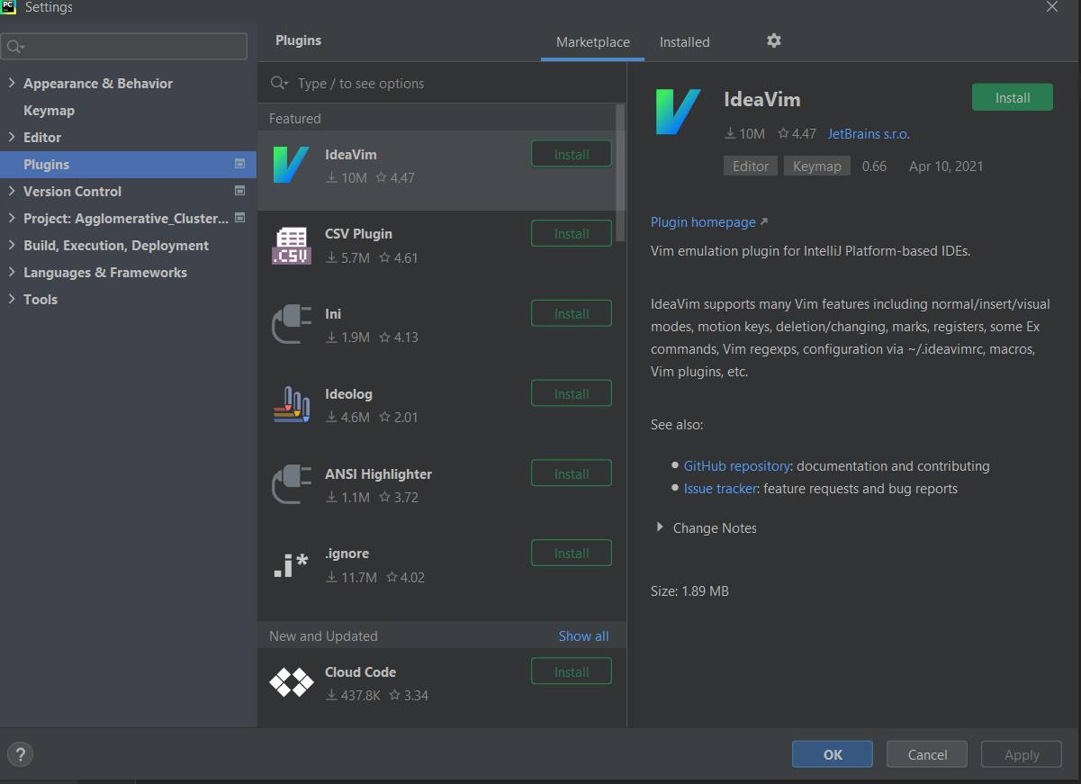
Task: Open the Plugin homepage link
Action: pos(709,221)
